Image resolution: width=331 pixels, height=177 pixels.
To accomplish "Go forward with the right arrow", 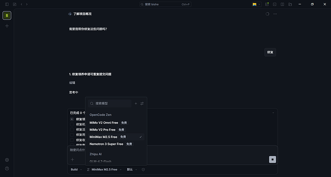I will click(x=27, y=4).
